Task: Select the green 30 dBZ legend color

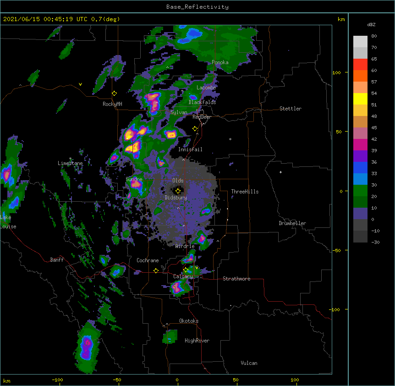Action: click(x=360, y=191)
